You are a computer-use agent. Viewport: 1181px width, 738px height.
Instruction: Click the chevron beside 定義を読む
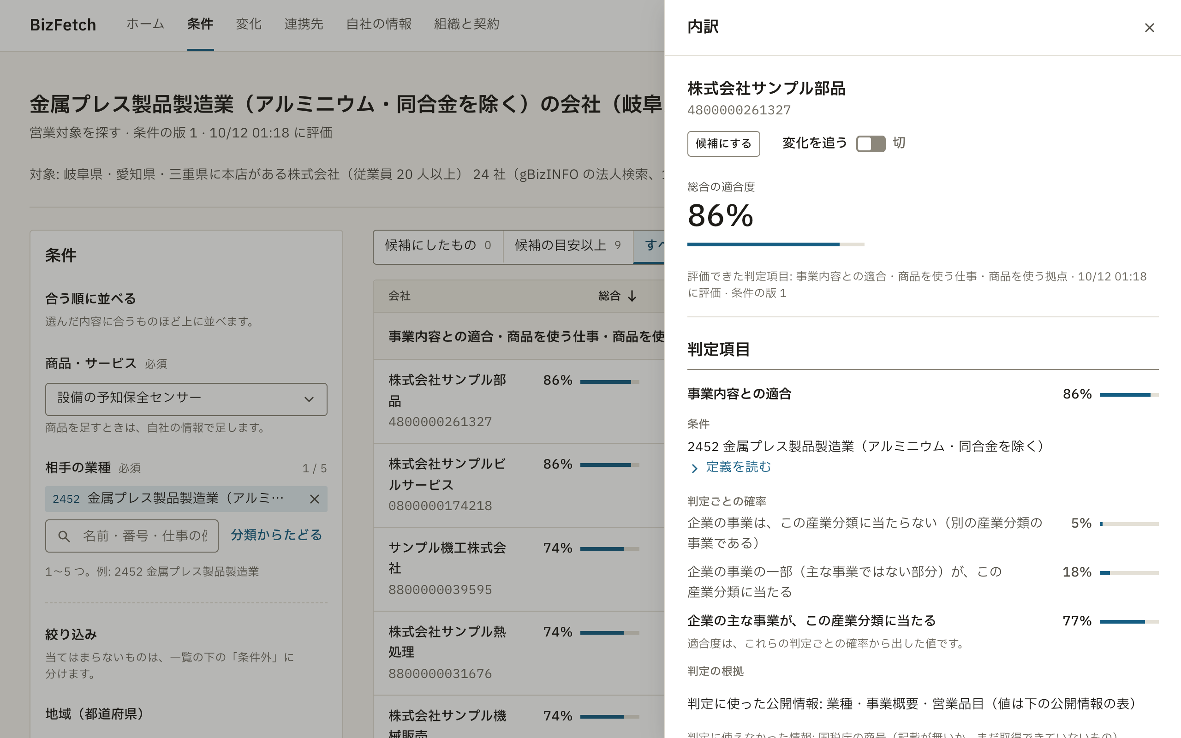click(x=694, y=468)
